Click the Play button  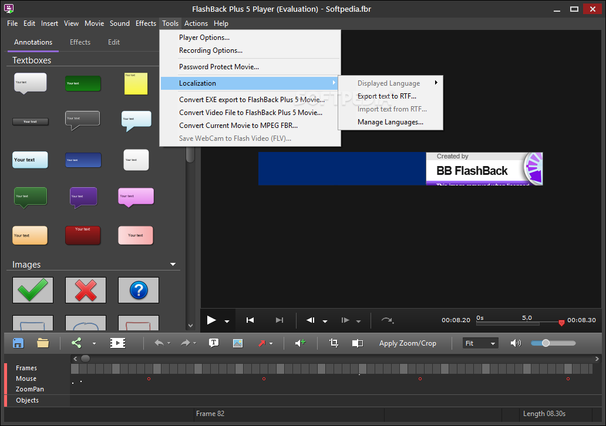click(211, 320)
